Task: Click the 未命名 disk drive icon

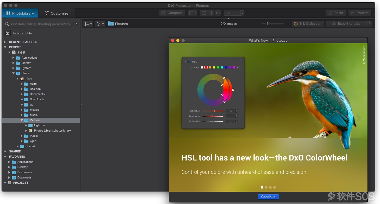Action: pyautogui.click(x=14, y=52)
